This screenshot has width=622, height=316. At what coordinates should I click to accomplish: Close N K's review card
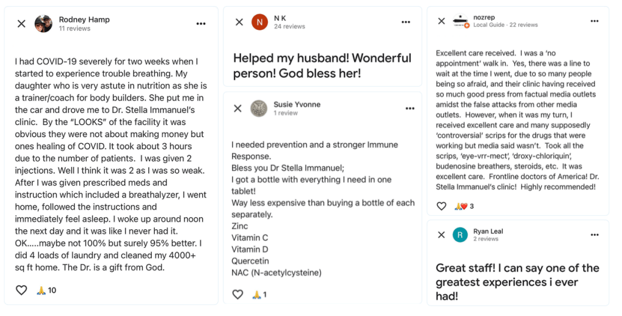coord(239,22)
